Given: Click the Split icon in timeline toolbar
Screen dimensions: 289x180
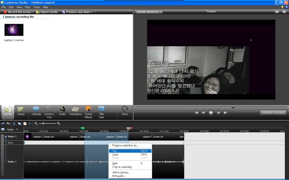Looking at the screenshot, I should coord(30,123).
